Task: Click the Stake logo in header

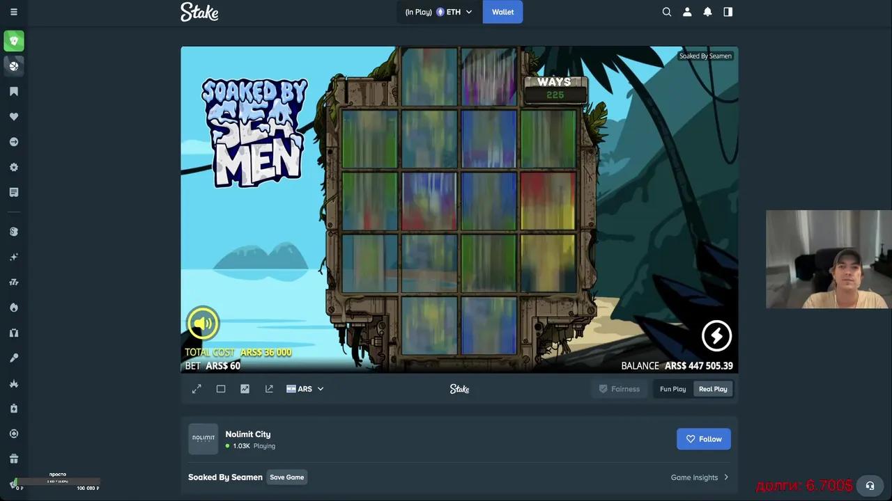Action: 199,12
